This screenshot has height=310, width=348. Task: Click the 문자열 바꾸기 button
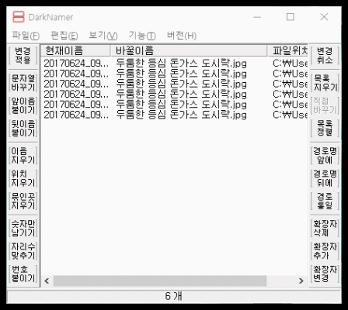click(23, 83)
